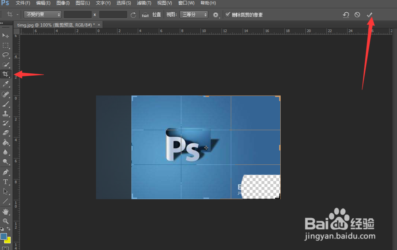This screenshot has height=250, width=397.
Task: Click the Straighten level icon
Action: coord(145,15)
